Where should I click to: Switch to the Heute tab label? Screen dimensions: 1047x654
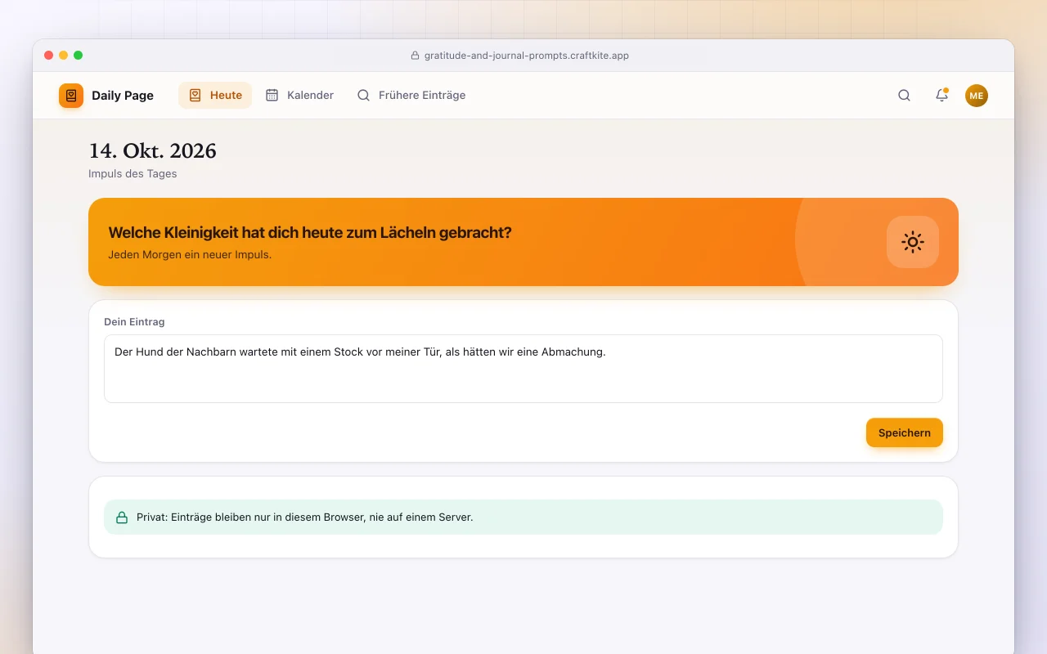tap(226, 96)
